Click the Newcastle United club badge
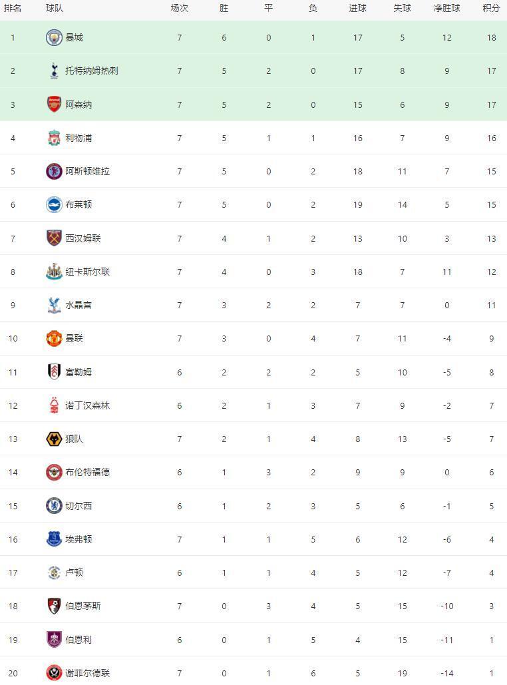 pos(54,272)
